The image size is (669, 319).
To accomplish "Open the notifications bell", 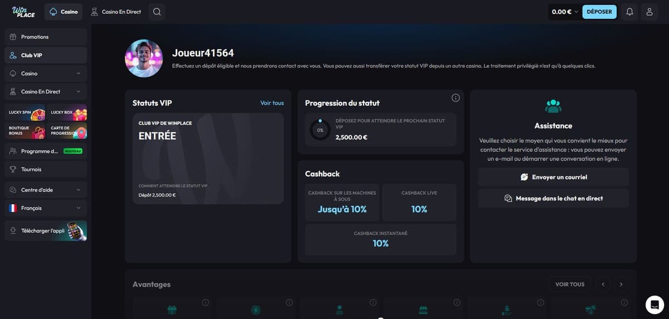I will click(x=629, y=12).
